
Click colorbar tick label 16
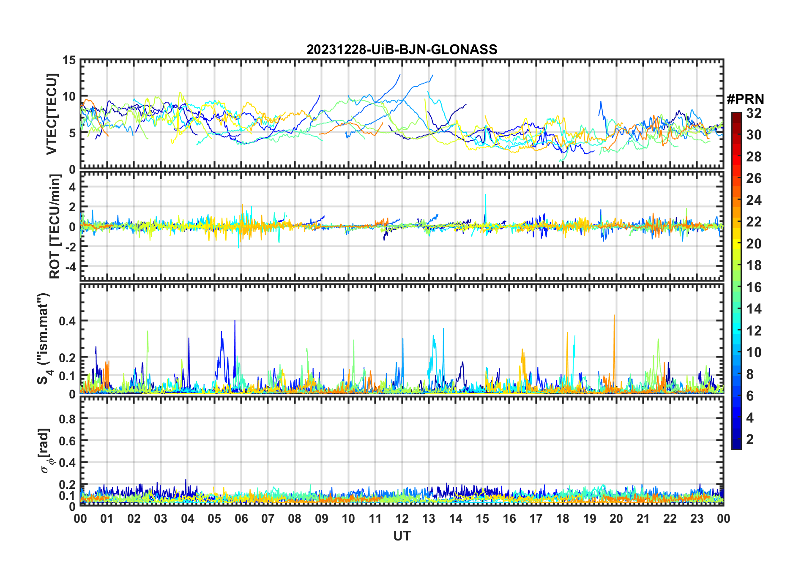click(754, 287)
